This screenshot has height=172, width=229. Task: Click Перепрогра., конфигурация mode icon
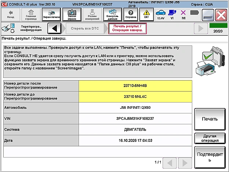point(8,28)
